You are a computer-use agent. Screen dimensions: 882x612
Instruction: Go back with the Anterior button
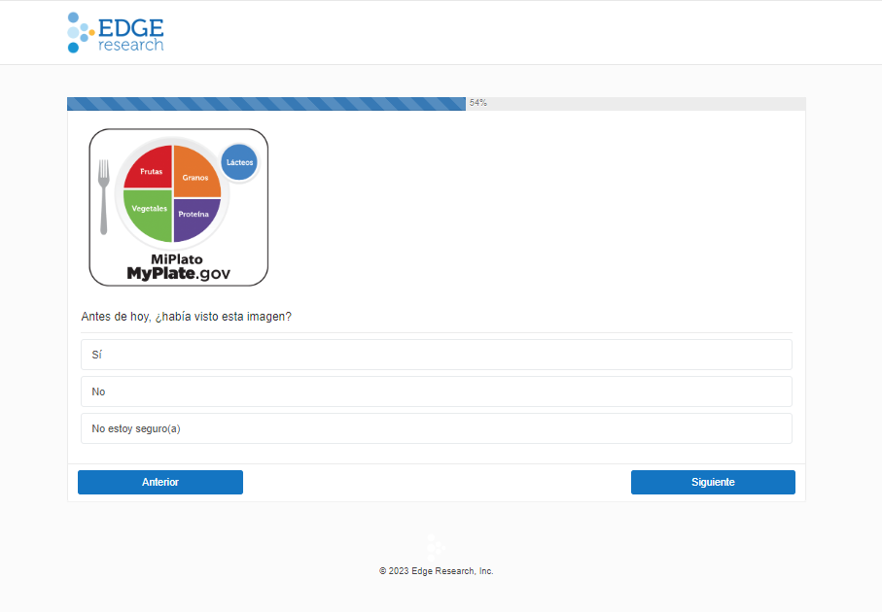tap(160, 482)
